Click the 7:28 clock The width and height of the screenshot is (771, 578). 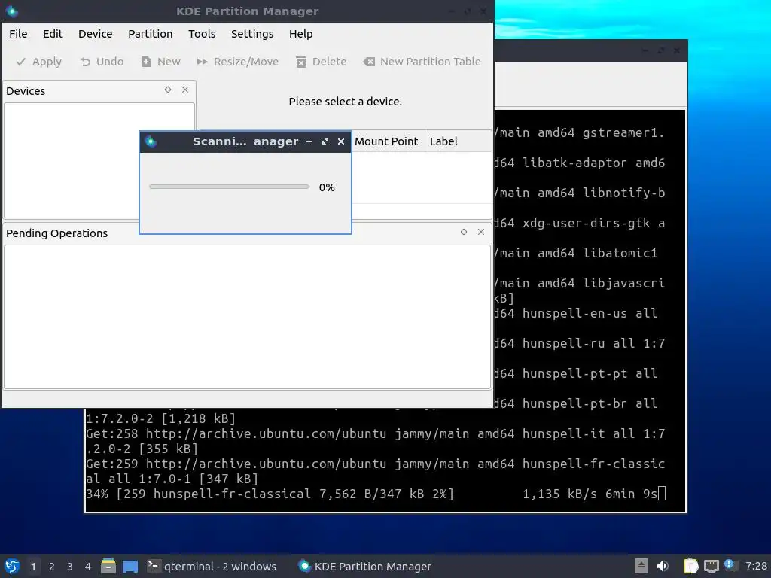point(756,566)
